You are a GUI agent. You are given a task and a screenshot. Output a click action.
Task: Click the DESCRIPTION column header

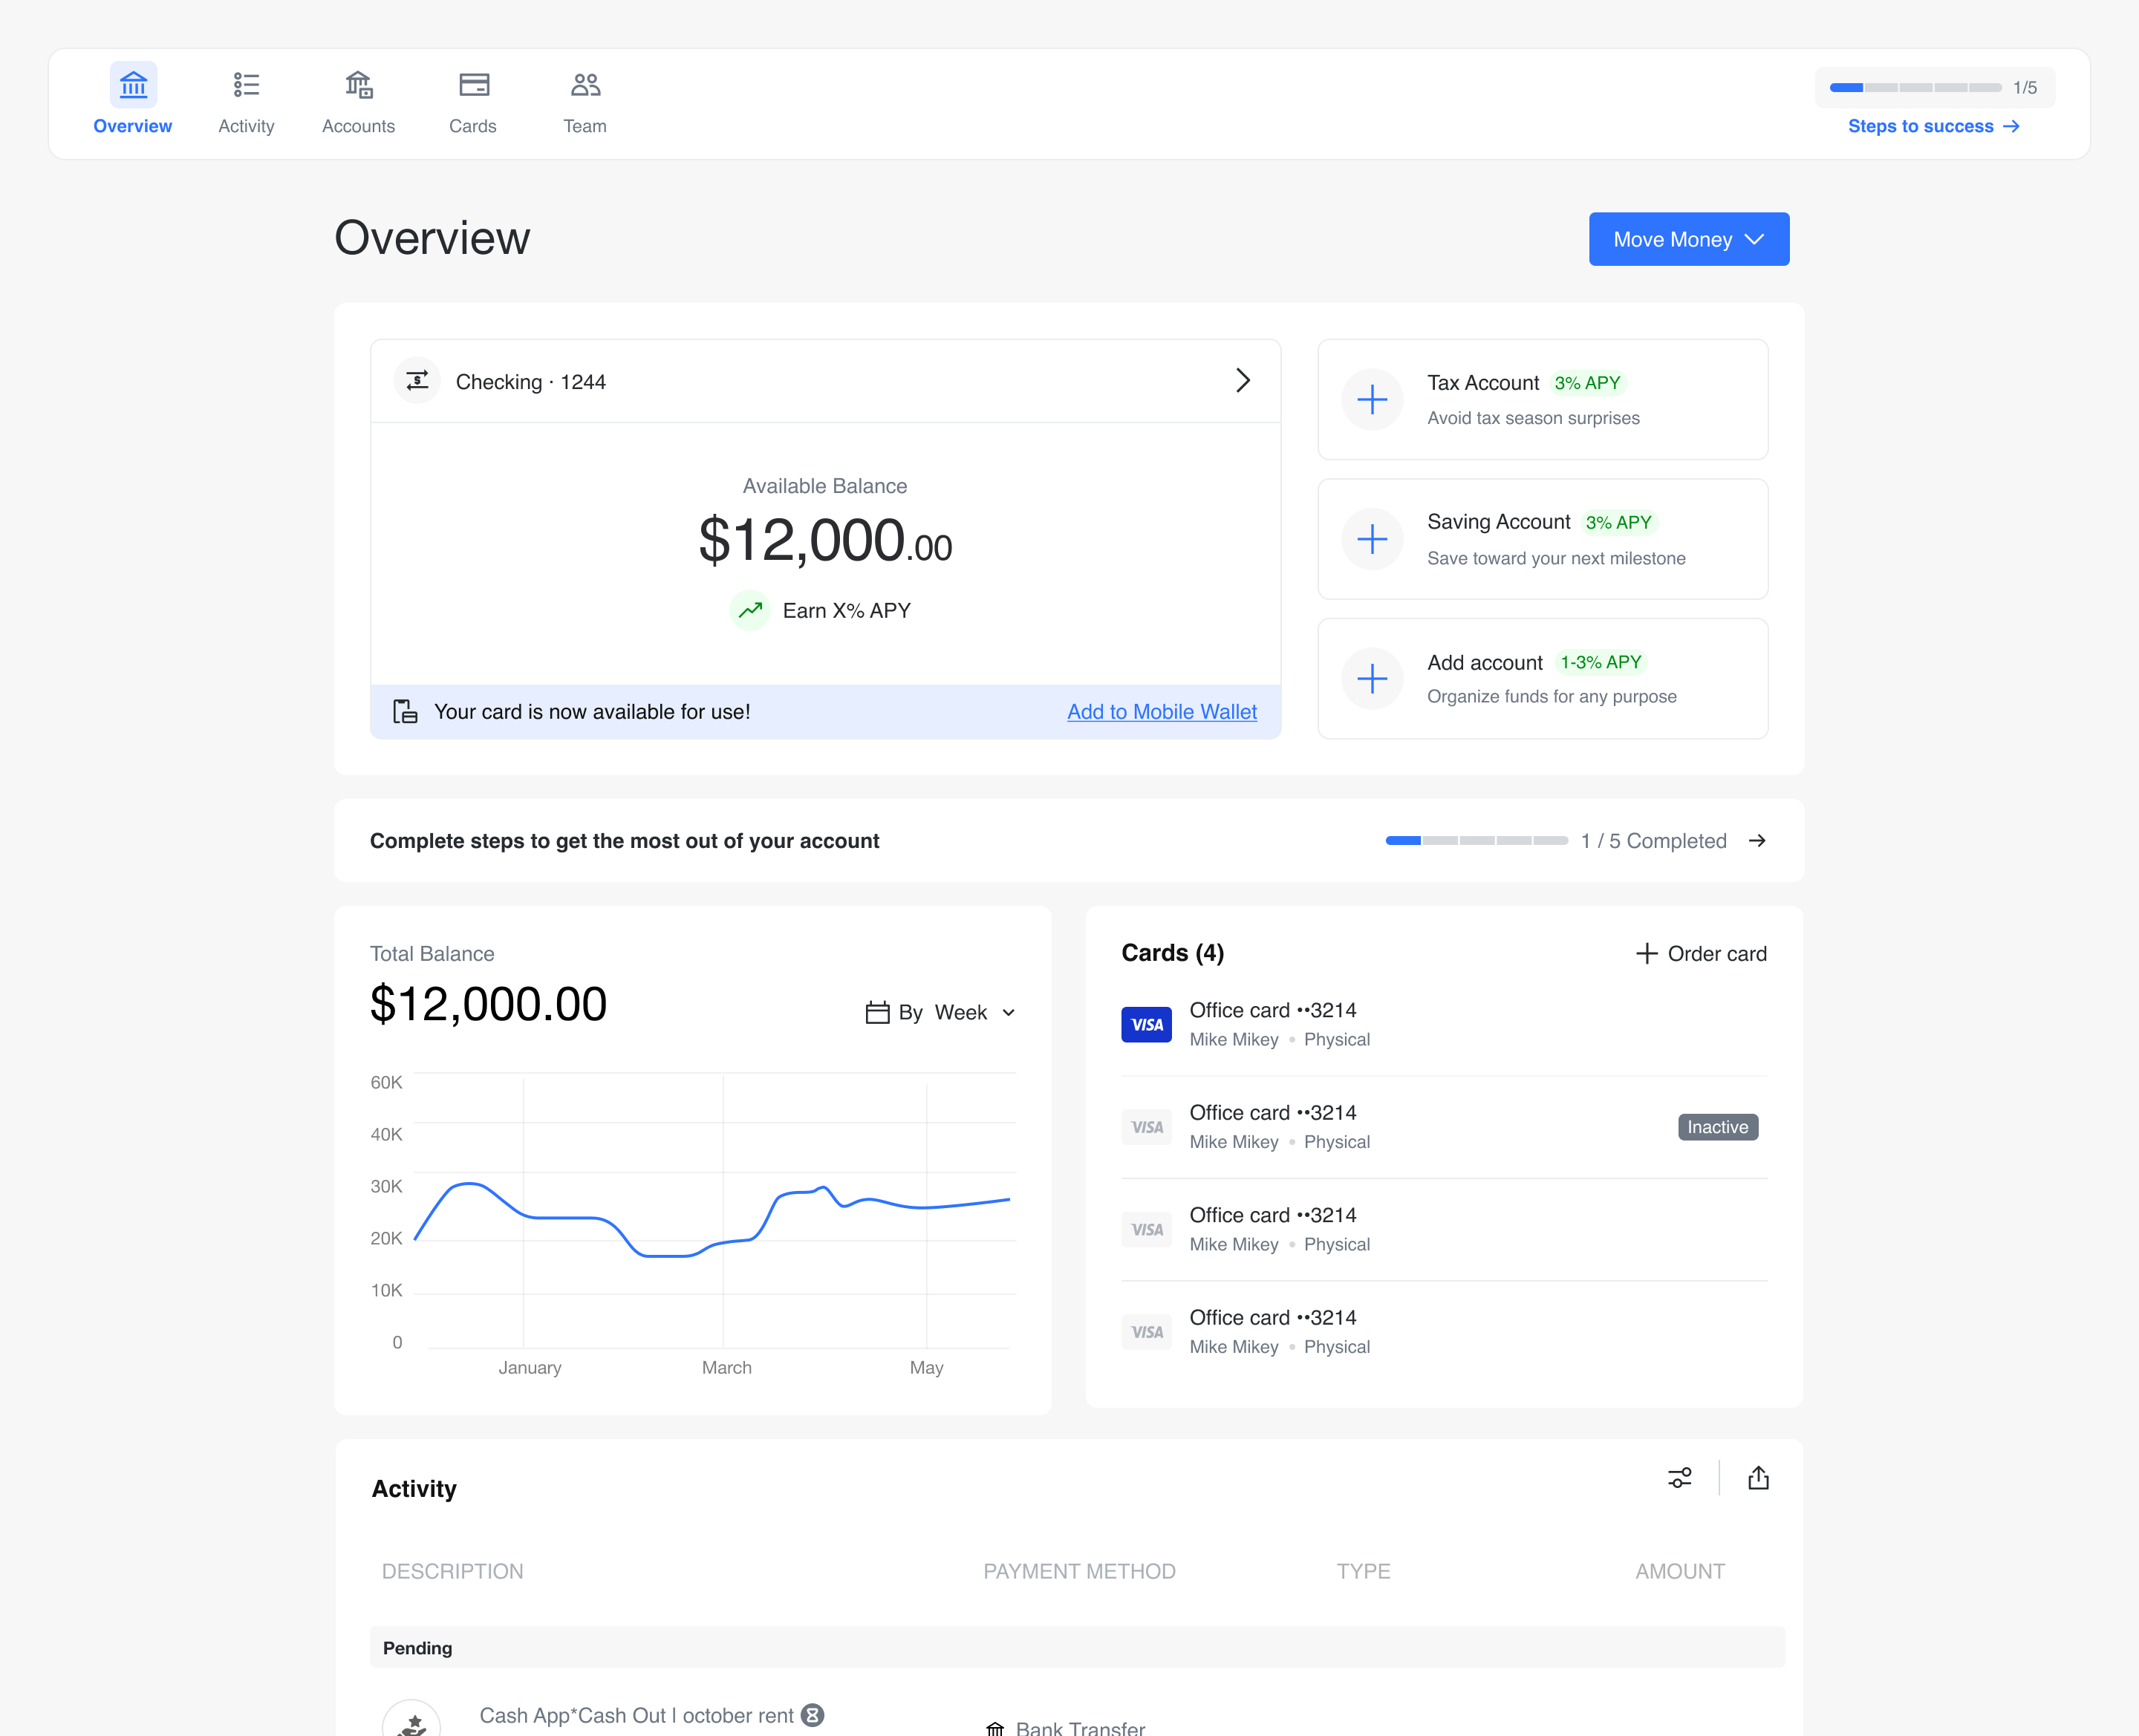(x=452, y=1571)
